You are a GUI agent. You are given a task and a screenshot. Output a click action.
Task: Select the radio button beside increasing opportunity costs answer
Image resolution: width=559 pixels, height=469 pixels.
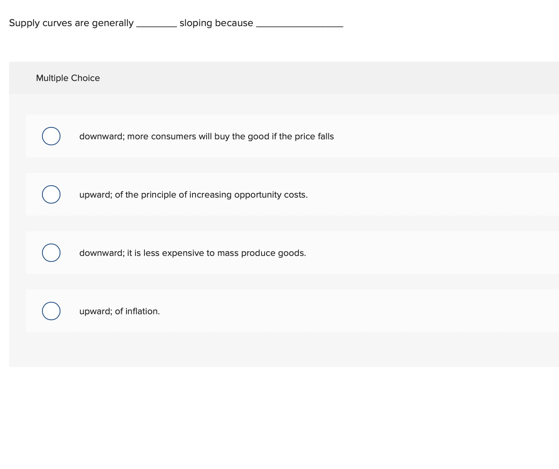pos(51,194)
